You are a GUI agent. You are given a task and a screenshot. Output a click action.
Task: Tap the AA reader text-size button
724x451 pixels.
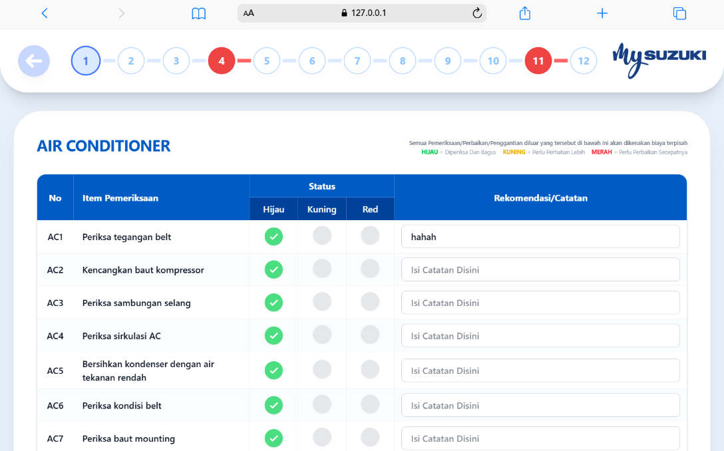[x=248, y=13]
